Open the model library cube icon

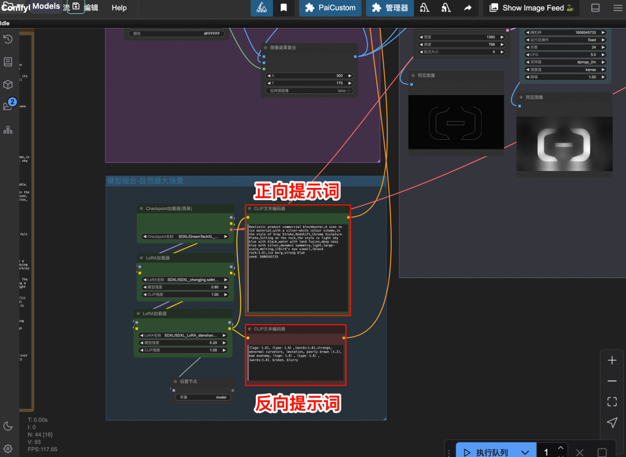pos(8,85)
